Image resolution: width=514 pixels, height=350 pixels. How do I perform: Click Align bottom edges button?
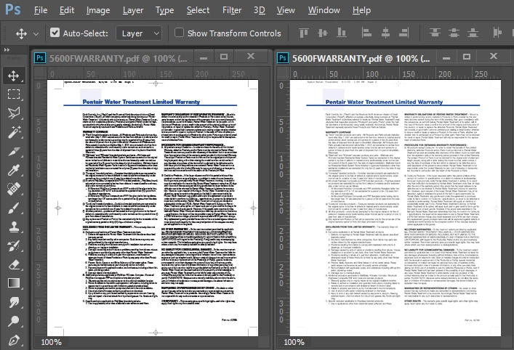click(342, 33)
